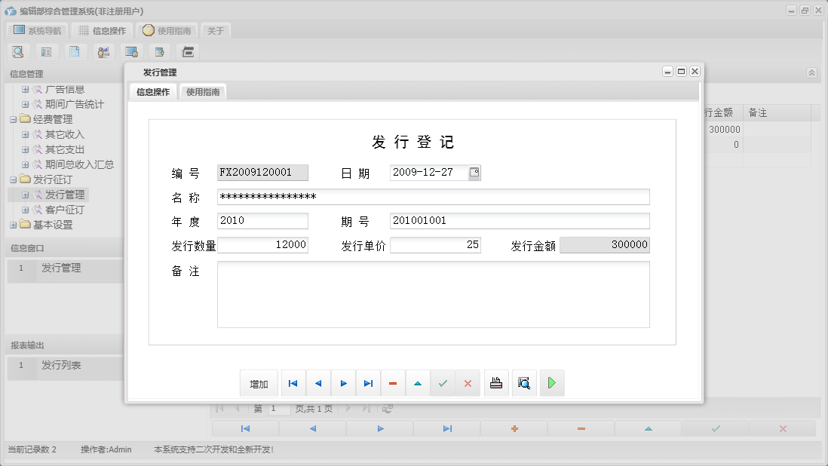Expand the 发行管理 tree node
This screenshot has height=466, width=828.
(26, 195)
